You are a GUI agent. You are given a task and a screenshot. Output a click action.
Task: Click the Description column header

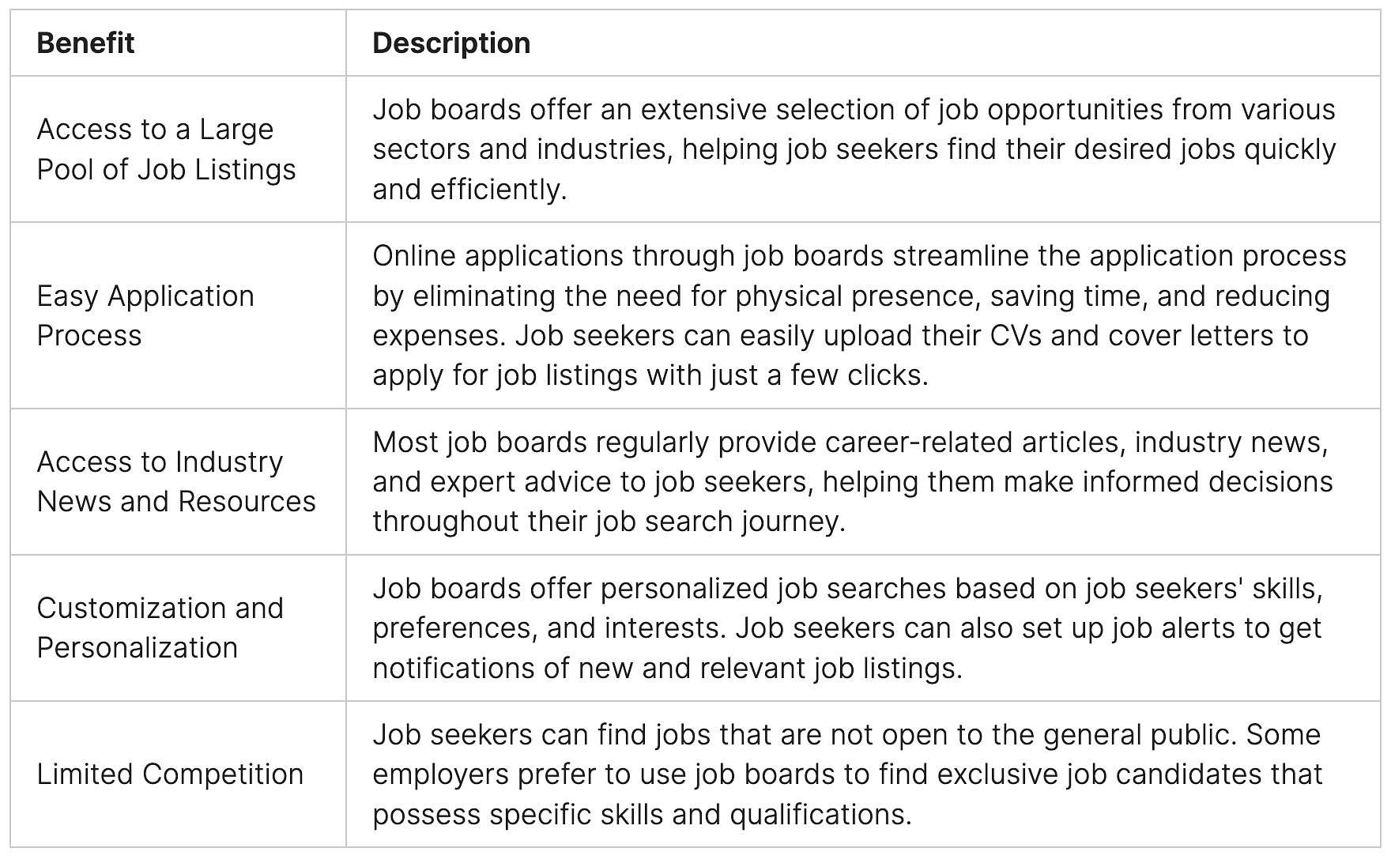(451, 43)
